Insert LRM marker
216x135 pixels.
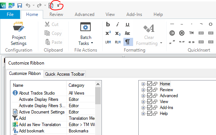(108, 42)
